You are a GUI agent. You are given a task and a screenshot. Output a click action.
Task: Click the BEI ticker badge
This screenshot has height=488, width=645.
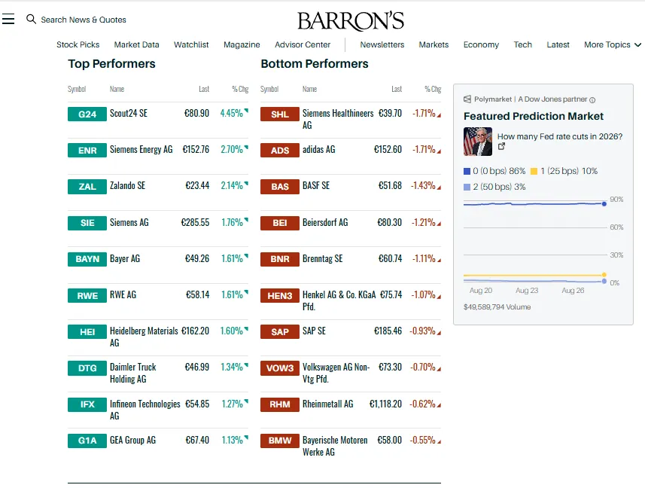click(x=280, y=223)
